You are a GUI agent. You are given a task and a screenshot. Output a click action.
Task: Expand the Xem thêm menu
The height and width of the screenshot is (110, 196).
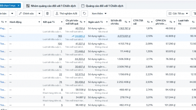tap(99, 13)
